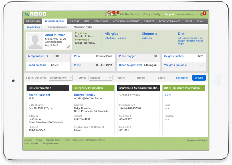Click the MyEMAR logo
The image size is (232, 165).
(x=35, y=14)
